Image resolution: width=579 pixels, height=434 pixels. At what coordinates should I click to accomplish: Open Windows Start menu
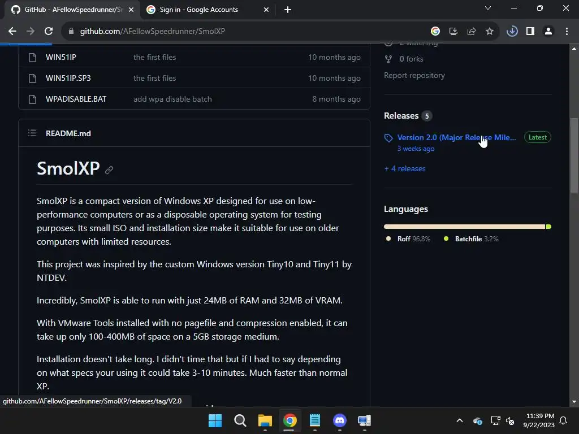215,420
